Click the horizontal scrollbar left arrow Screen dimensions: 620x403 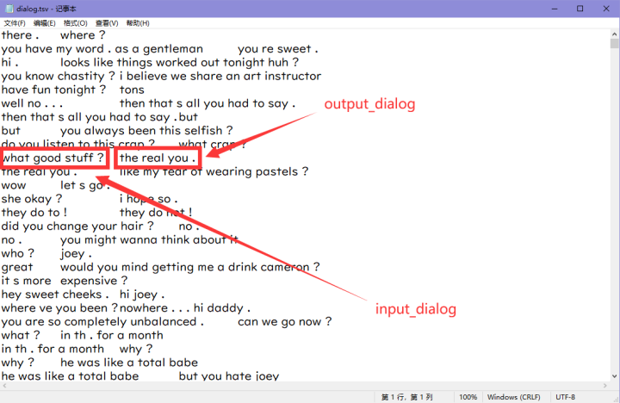pyautogui.click(x=4, y=386)
